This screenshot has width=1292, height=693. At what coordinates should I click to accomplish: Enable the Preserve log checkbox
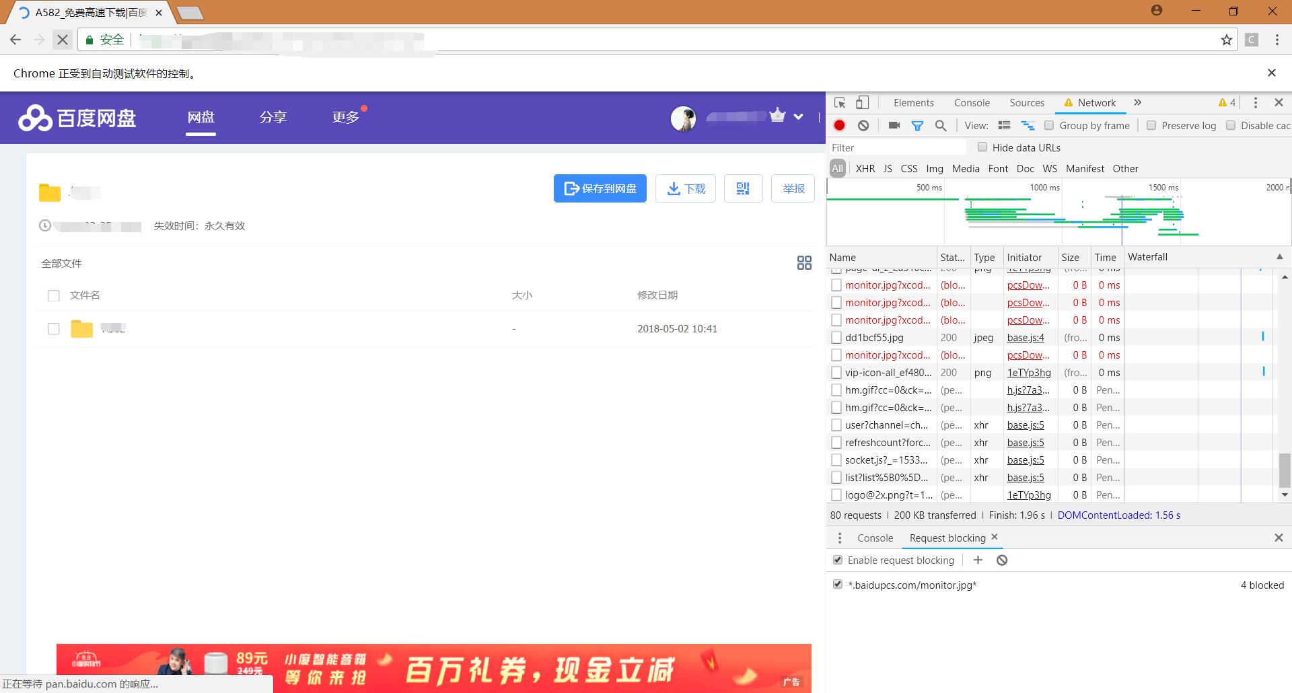(x=1151, y=125)
